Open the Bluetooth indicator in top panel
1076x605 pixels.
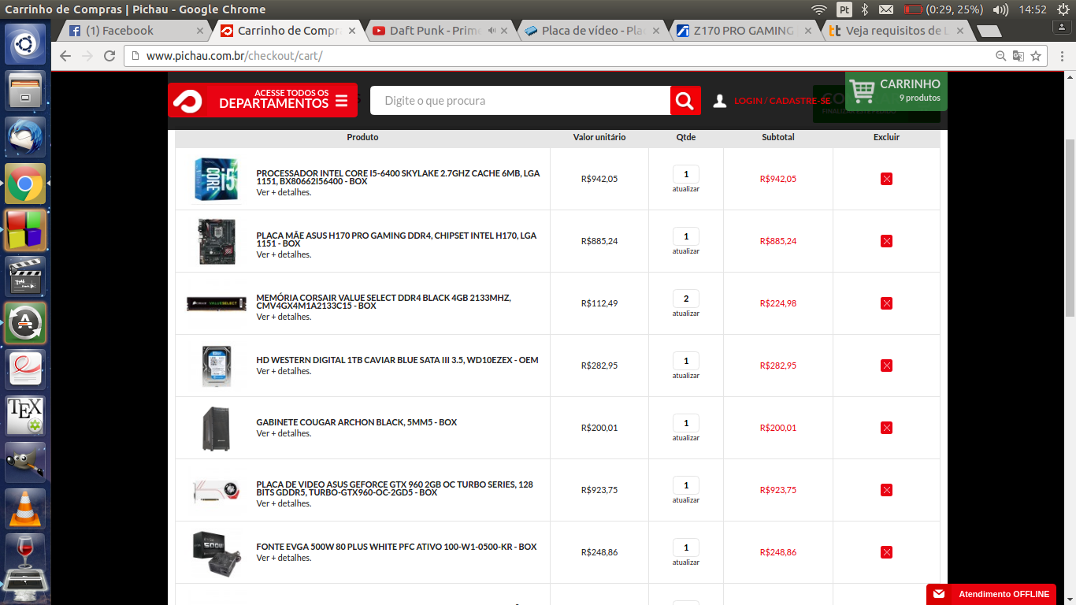point(865,9)
